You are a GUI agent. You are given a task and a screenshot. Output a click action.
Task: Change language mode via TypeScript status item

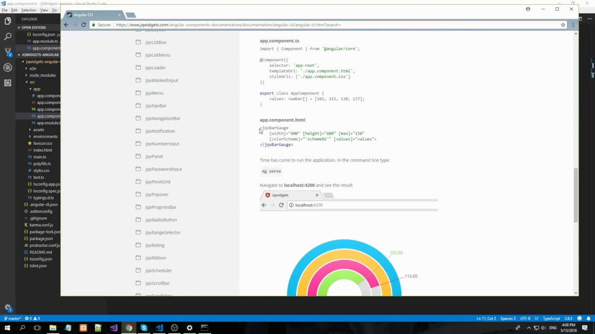(x=551, y=318)
